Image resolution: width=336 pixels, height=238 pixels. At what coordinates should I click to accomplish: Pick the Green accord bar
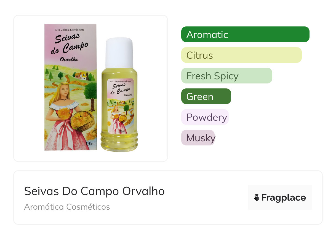(x=206, y=96)
